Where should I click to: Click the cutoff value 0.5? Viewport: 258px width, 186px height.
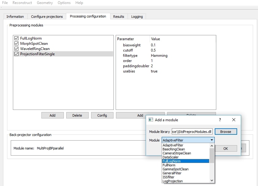click(x=153, y=50)
